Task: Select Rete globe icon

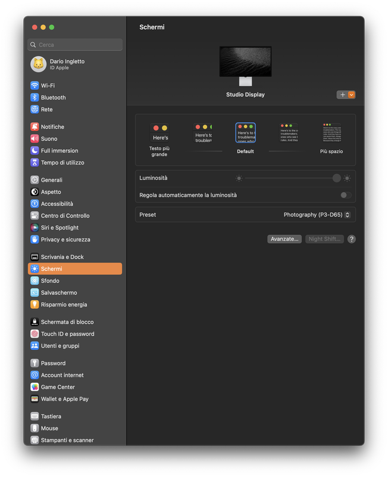Action: pyautogui.click(x=35, y=109)
